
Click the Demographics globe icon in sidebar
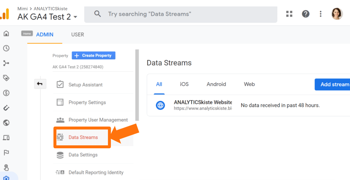6,122
